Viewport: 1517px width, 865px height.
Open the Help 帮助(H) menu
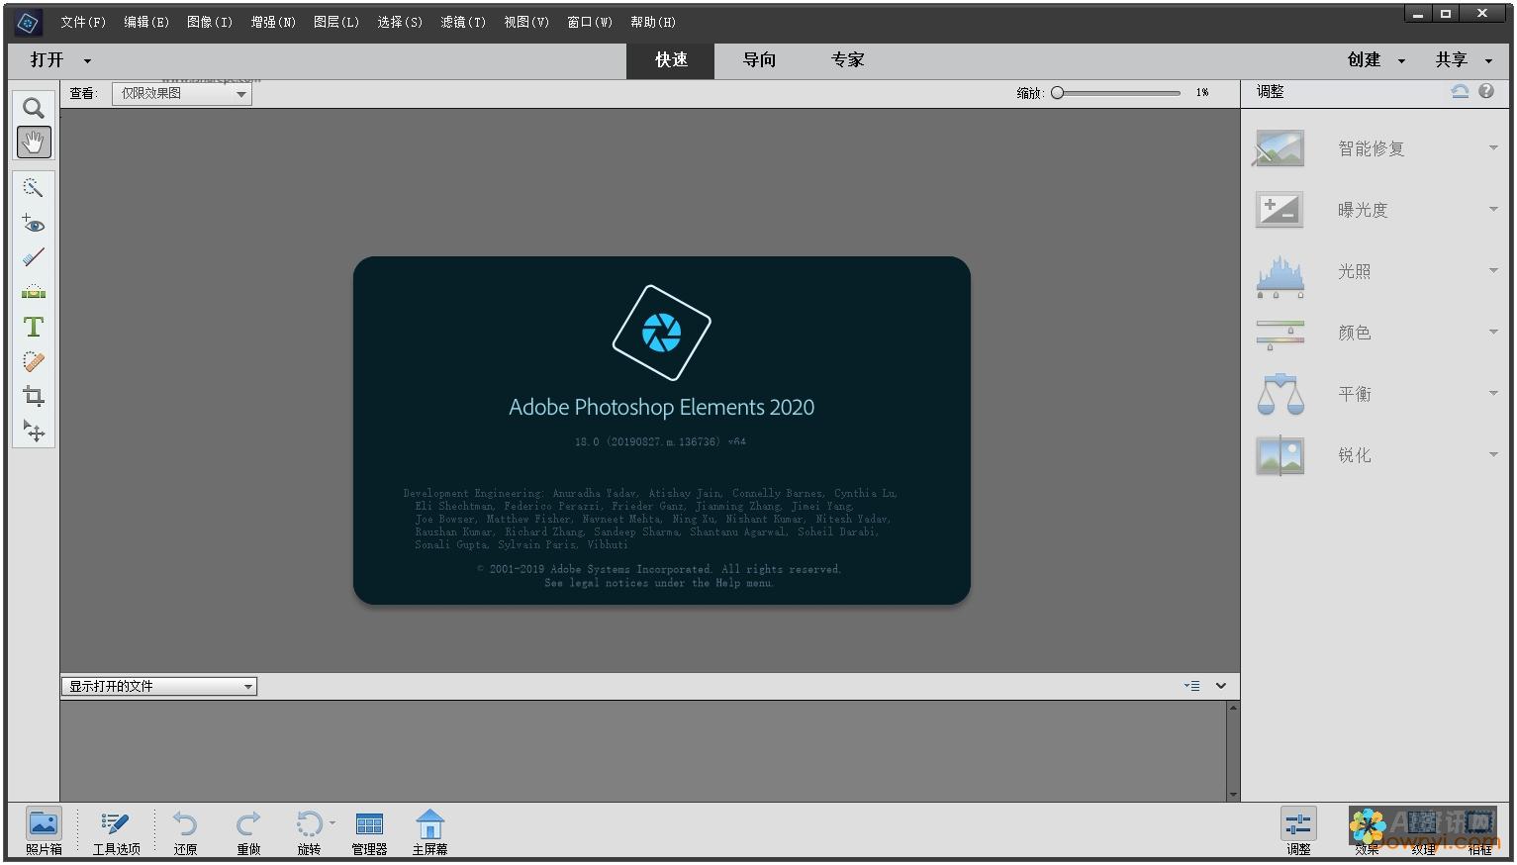pyautogui.click(x=653, y=22)
